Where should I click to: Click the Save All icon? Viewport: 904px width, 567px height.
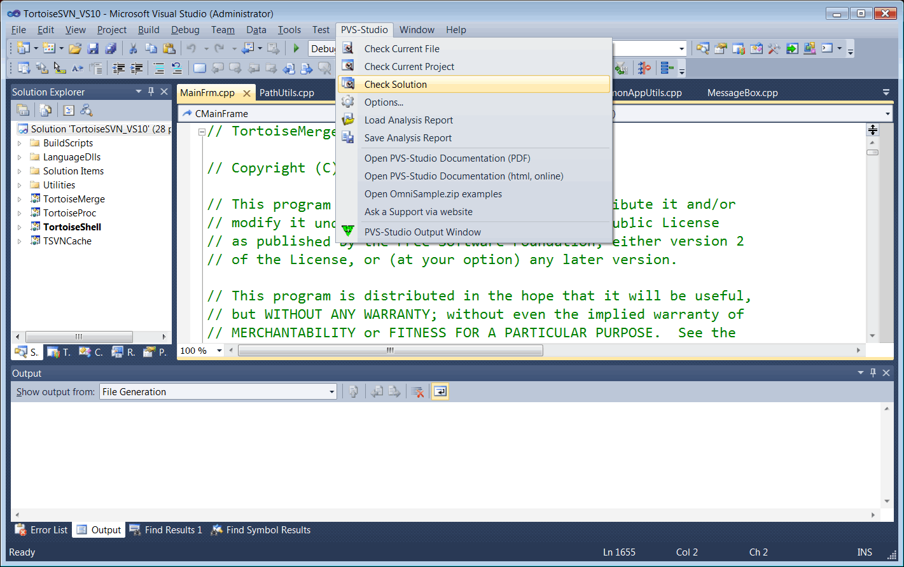click(111, 48)
